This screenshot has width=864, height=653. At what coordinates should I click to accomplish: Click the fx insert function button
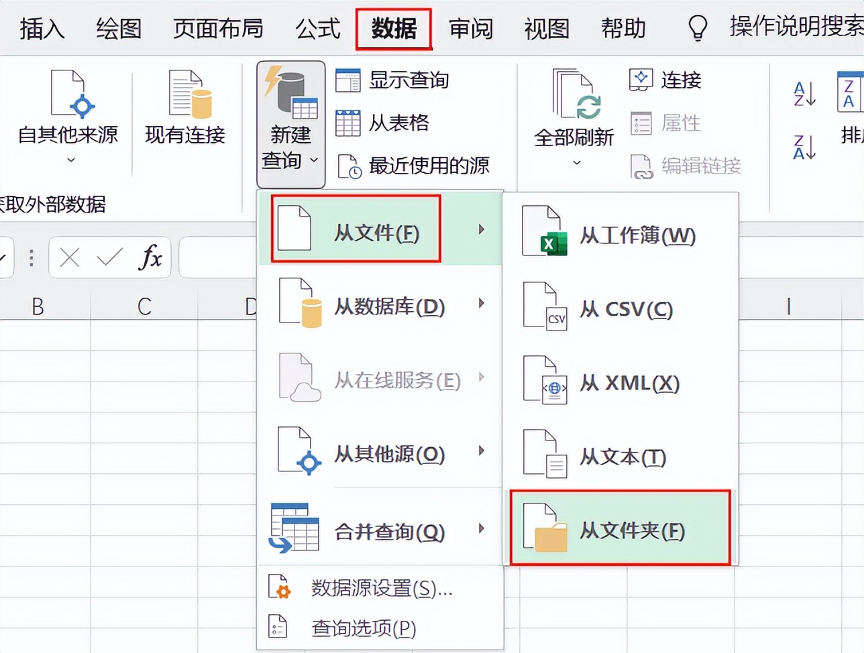point(150,257)
